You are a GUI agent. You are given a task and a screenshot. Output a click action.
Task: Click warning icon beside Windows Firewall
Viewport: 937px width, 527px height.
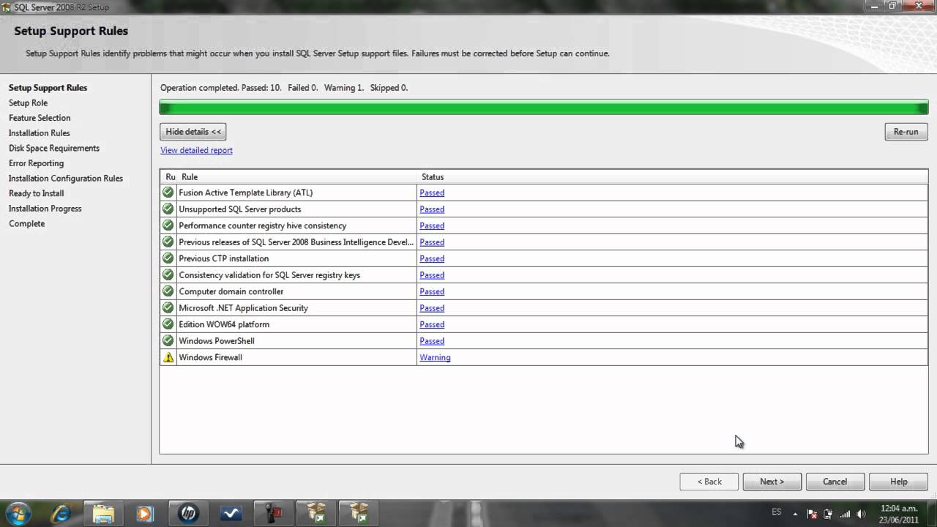pyautogui.click(x=168, y=357)
